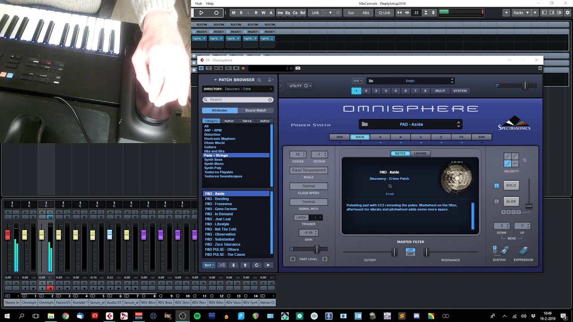
Task: Click MixConsole play transport button
Action: tap(201, 13)
